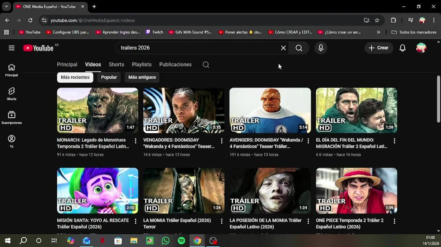Select the channel Videos tab
The width and height of the screenshot is (441, 247).
coord(93,64)
